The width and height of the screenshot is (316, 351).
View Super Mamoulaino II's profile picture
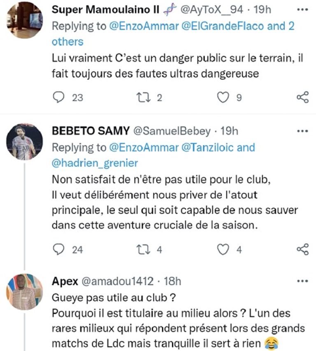pos(25,21)
